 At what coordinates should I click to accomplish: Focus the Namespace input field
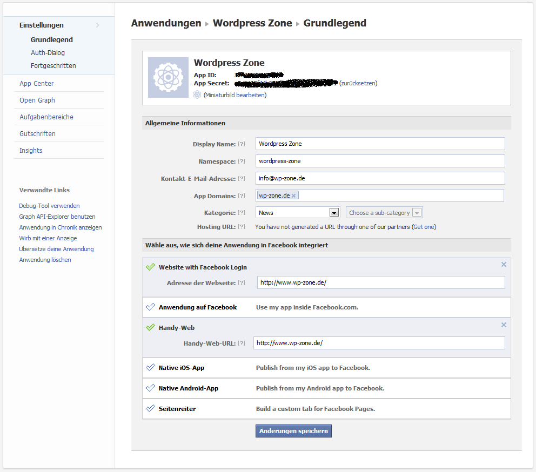pos(380,161)
